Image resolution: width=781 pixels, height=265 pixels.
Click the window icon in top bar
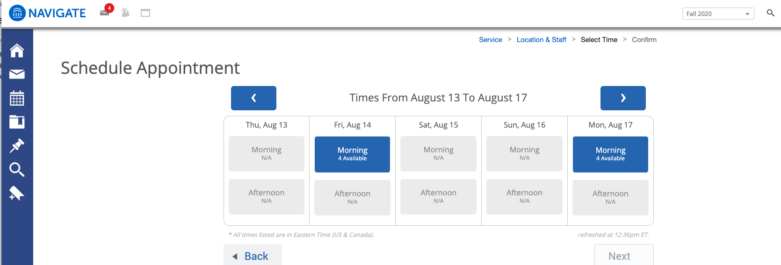click(x=145, y=13)
